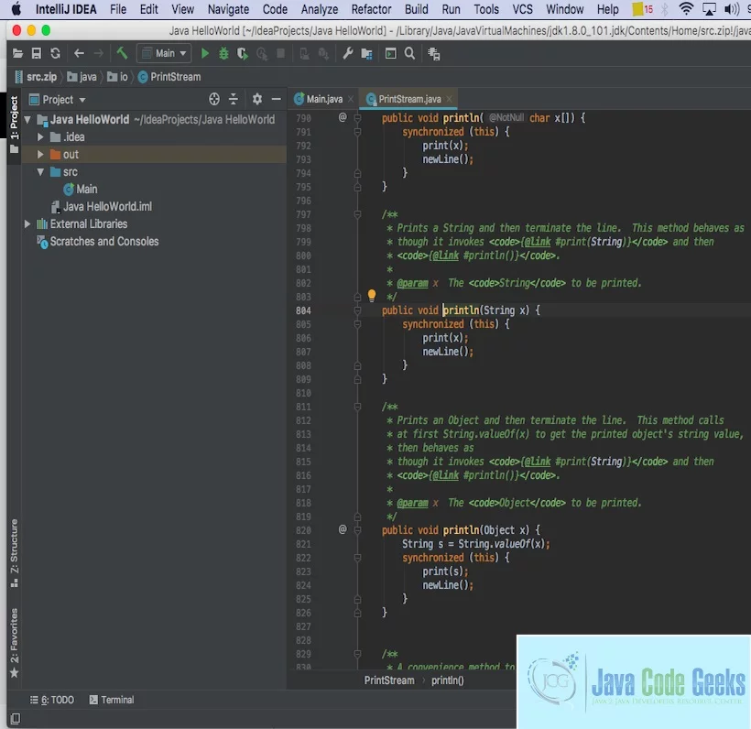Expand the .idea folder
The image size is (751, 729).
40,137
